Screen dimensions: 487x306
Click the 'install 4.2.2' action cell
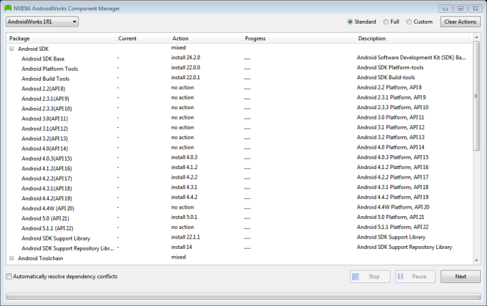pyautogui.click(x=184, y=177)
